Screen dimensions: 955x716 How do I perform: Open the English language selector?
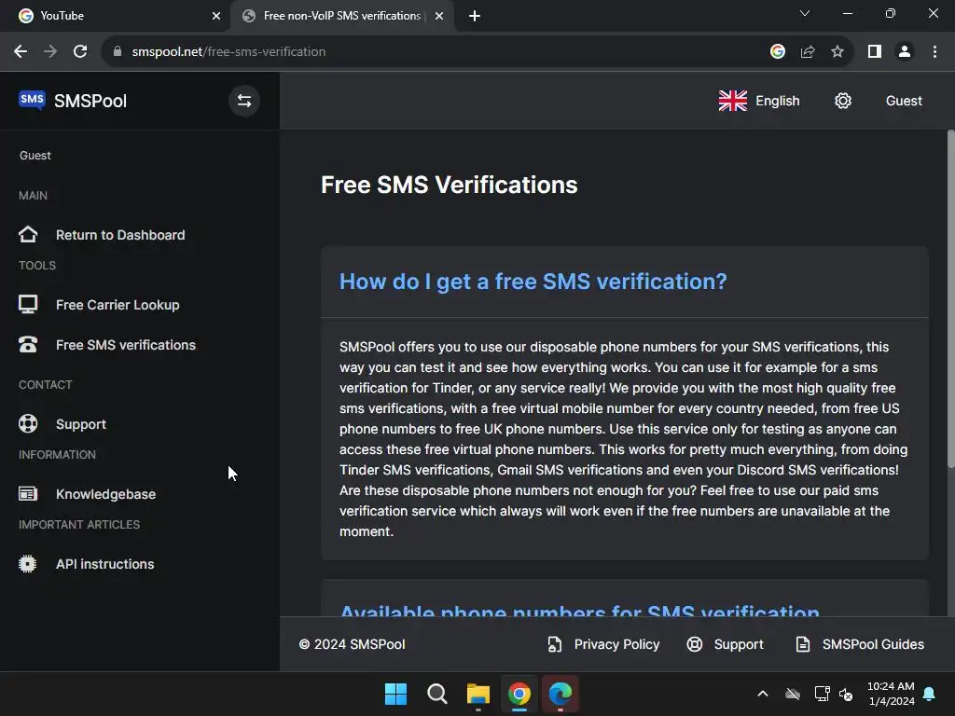(x=759, y=101)
